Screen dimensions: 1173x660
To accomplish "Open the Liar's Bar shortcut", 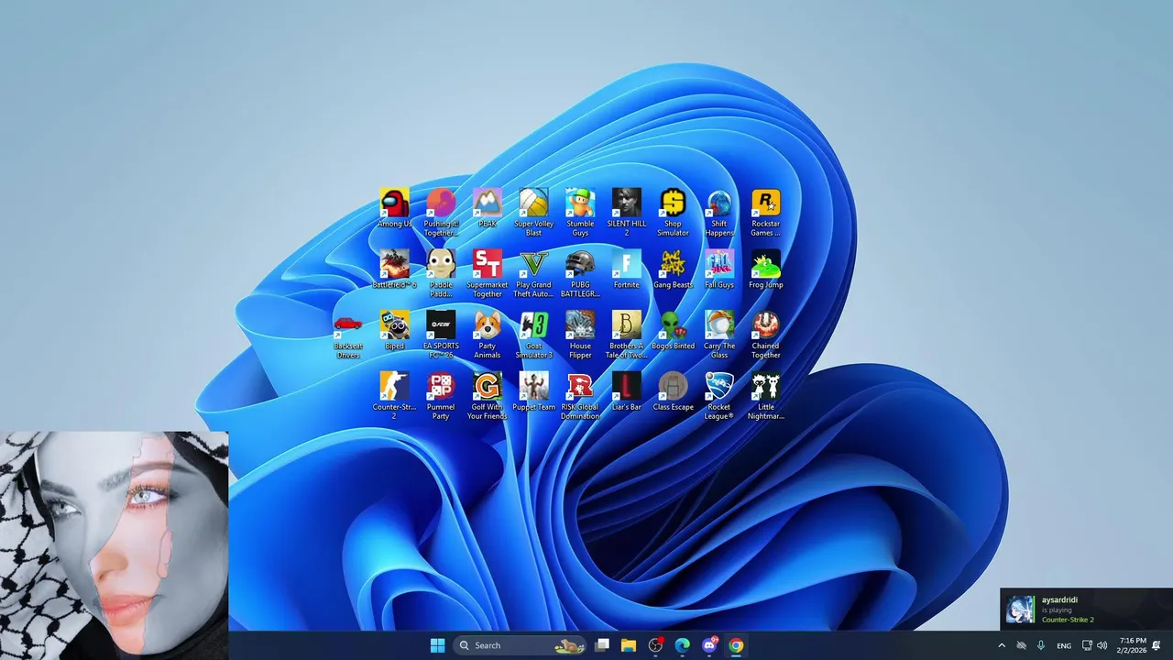I will pyautogui.click(x=627, y=392).
